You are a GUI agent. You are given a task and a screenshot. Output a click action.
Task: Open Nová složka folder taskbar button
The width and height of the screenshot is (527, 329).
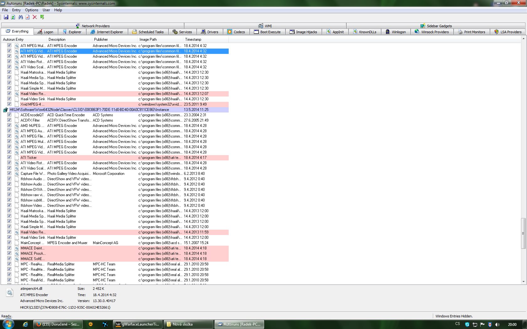[x=188, y=324]
